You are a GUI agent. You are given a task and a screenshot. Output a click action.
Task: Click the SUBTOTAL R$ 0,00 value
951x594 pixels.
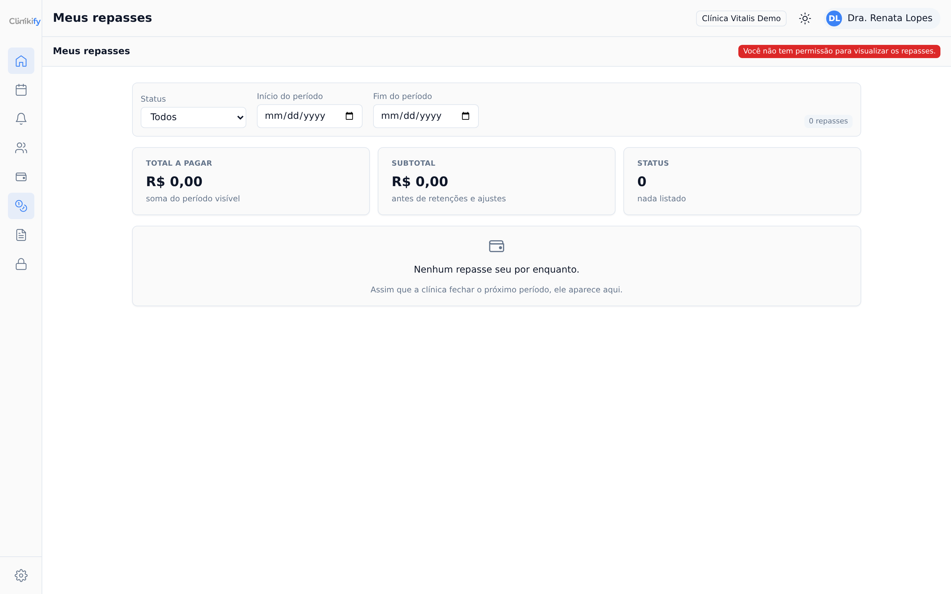tap(420, 181)
